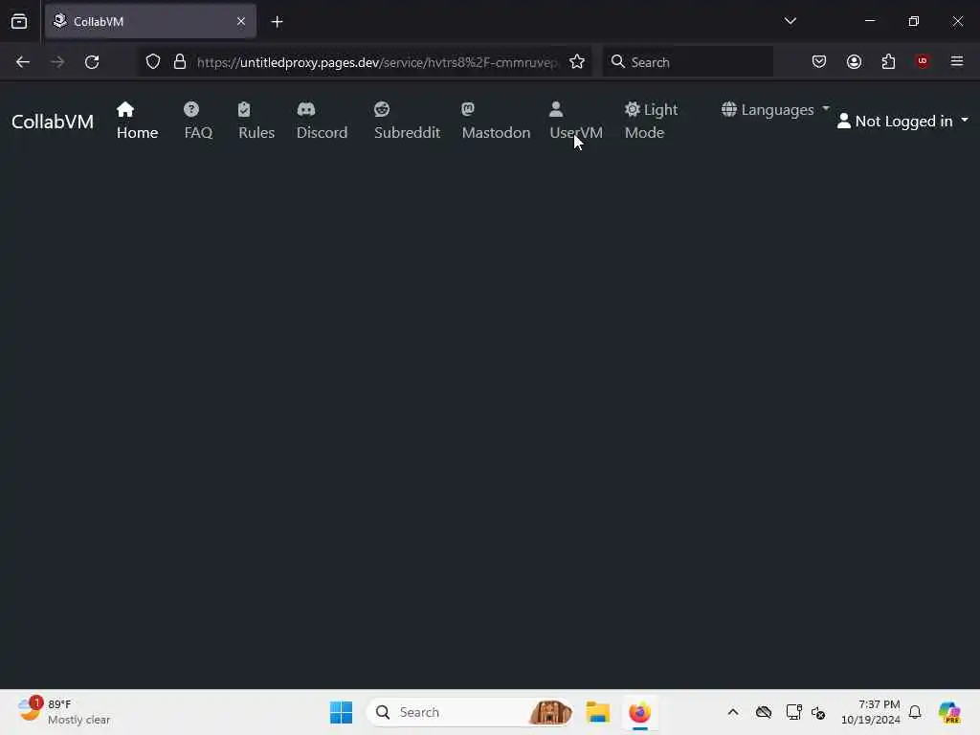Click the browser search box
This screenshot has height=735, width=980.
click(687, 62)
